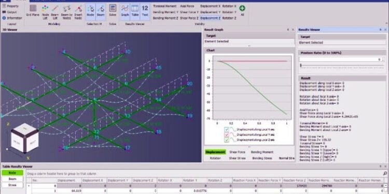Toggle Rotation X visibility
Viewport: 389px width, 194px height.
tap(229, 6)
